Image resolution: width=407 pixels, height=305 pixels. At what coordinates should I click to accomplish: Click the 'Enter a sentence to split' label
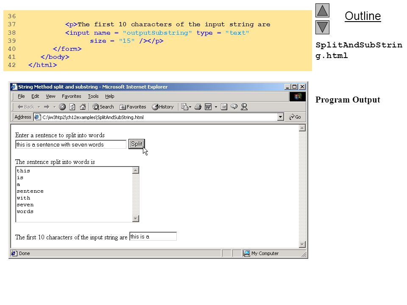point(60,135)
